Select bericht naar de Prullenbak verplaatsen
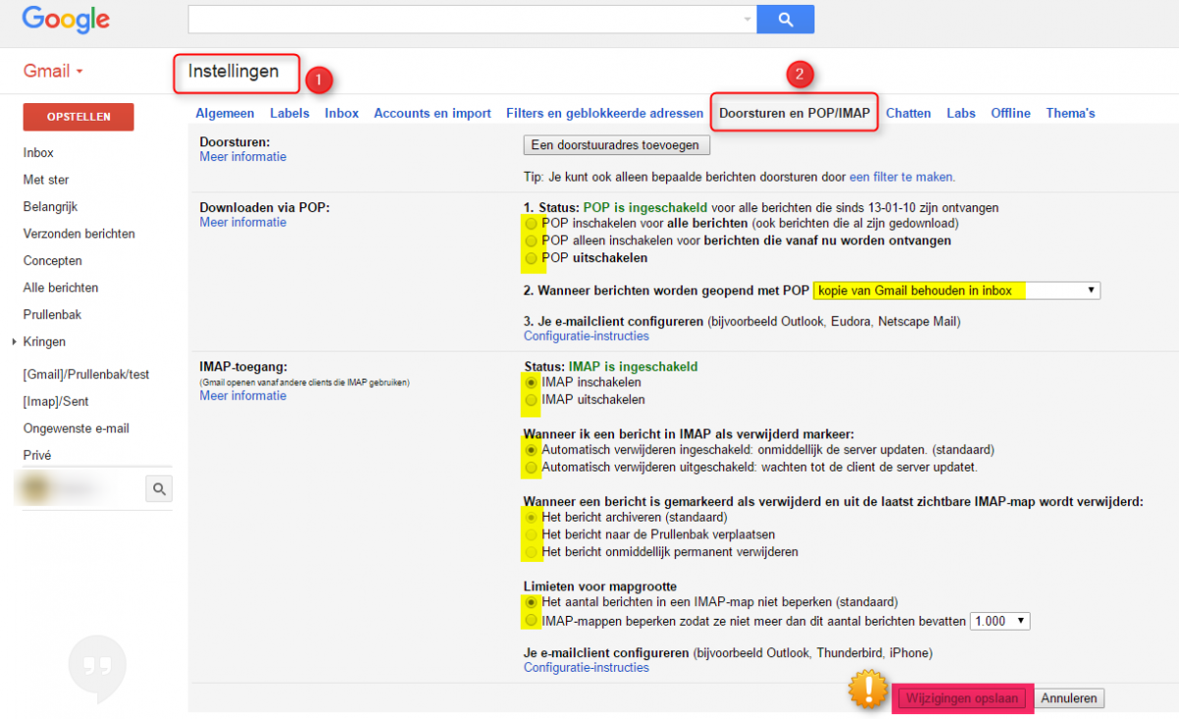 click(x=532, y=534)
